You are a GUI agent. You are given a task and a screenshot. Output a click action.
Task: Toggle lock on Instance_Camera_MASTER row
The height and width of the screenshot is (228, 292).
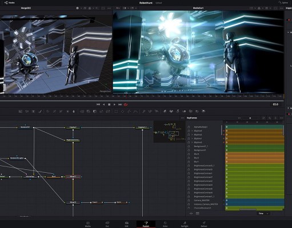point(189,204)
